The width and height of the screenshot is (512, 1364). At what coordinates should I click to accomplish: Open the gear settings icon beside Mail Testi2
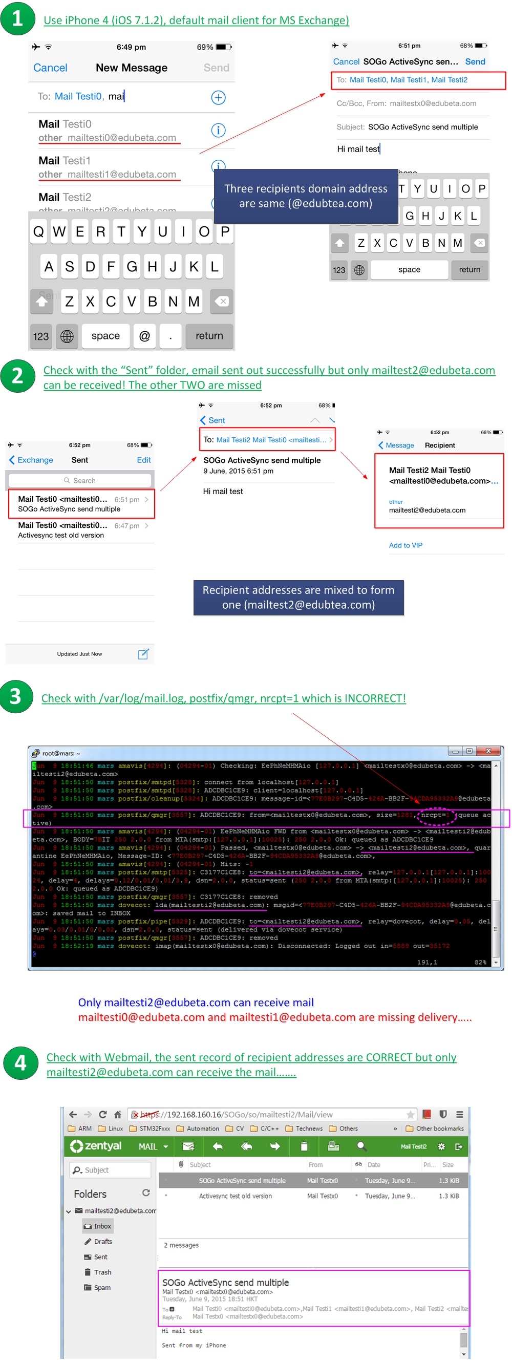coord(441,1147)
